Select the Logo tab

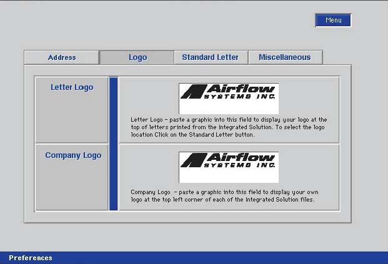pos(137,57)
